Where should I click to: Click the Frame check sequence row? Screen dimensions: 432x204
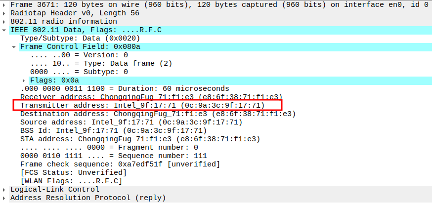120,164
